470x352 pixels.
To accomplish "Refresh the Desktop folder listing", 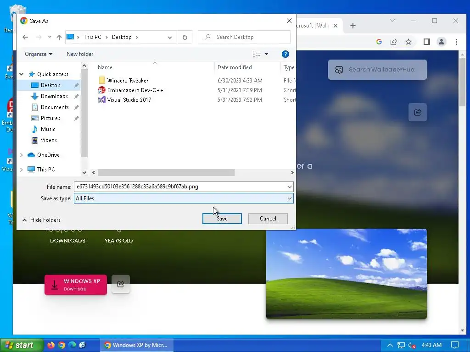I will pyautogui.click(x=185, y=37).
